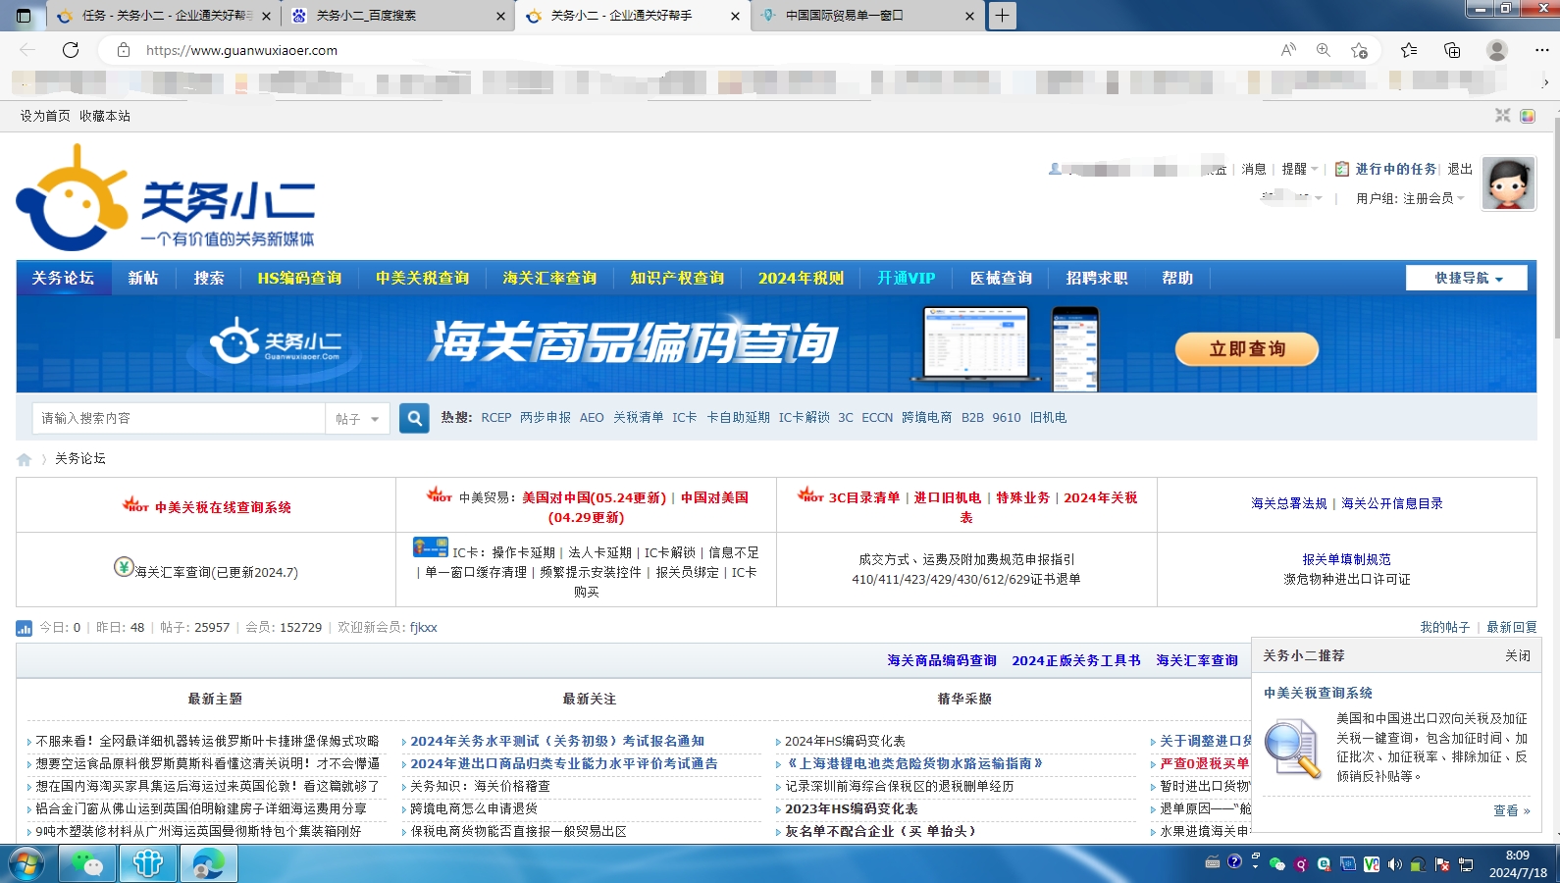Click the browser back arrow
The width and height of the screenshot is (1560, 883).
[x=27, y=50]
